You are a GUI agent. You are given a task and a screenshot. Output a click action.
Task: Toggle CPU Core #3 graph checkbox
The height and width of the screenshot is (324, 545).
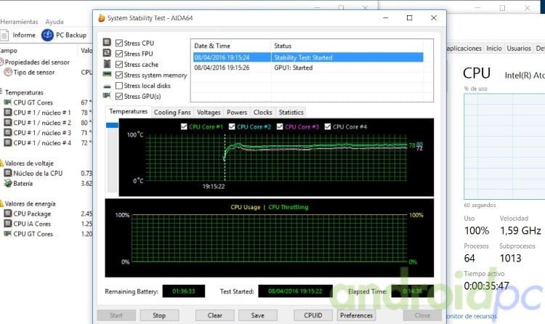point(280,126)
